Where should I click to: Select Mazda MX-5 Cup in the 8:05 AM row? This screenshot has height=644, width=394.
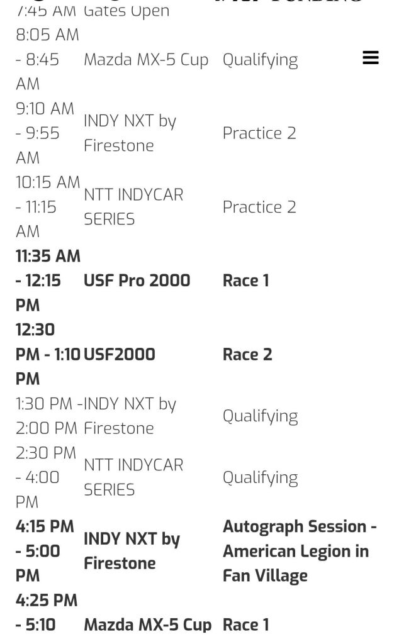click(146, 60)
